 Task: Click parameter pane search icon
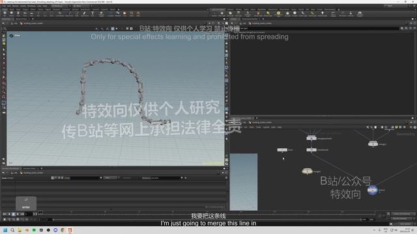(x=406, y=28)
